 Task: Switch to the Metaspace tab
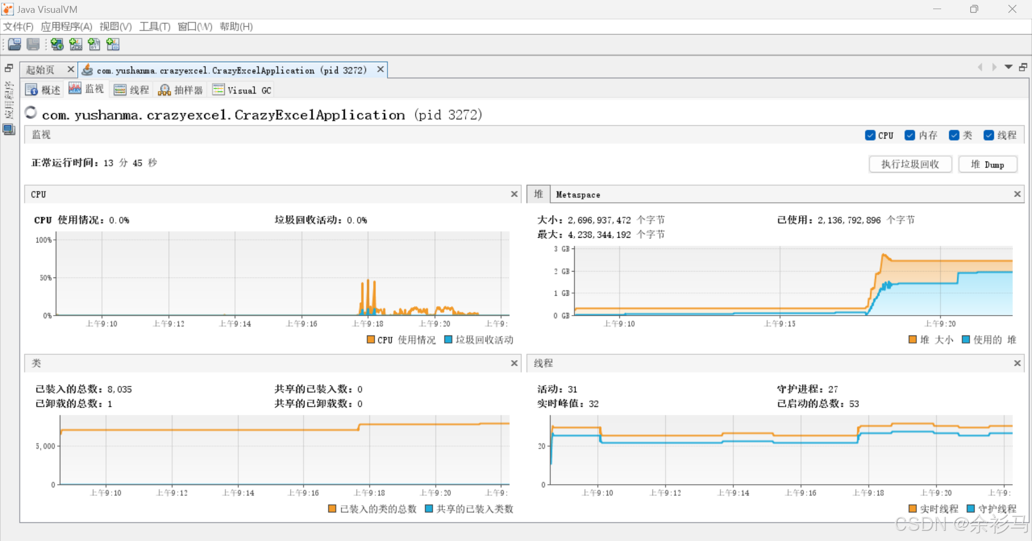578,195
